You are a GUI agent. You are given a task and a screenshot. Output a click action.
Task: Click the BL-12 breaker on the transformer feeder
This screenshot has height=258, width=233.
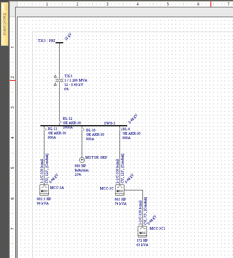pos(59,122)
